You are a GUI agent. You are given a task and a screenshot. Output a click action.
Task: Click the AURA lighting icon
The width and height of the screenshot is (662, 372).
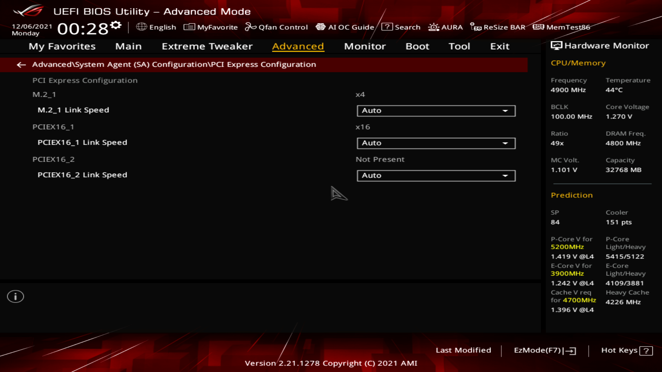click(433, 27)
